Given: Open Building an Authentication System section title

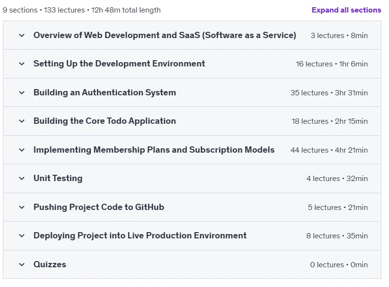Looking at the screenshot, I should coord(105,92).
